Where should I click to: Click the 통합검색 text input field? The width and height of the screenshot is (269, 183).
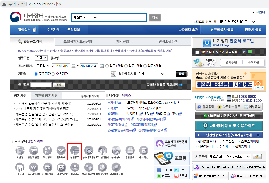coord(122,18)
